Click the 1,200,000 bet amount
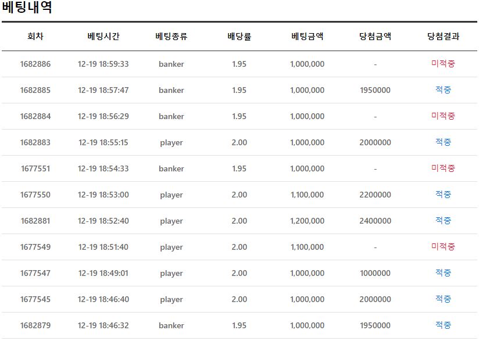The image size is (479, 341). [307, 221]
